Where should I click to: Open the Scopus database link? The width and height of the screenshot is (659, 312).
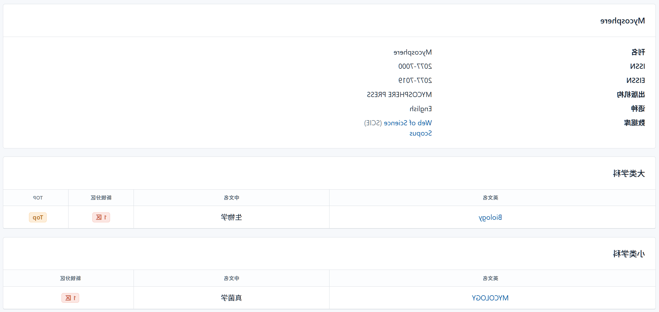[421, 133]
